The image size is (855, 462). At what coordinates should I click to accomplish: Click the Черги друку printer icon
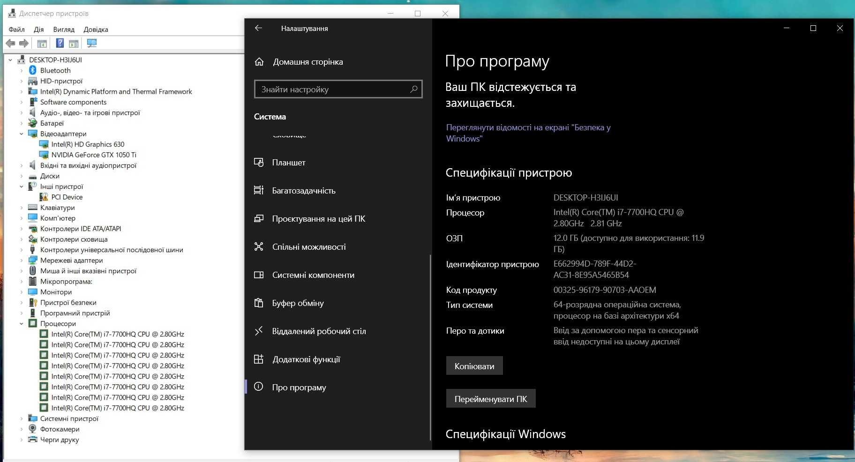(32, 440)
